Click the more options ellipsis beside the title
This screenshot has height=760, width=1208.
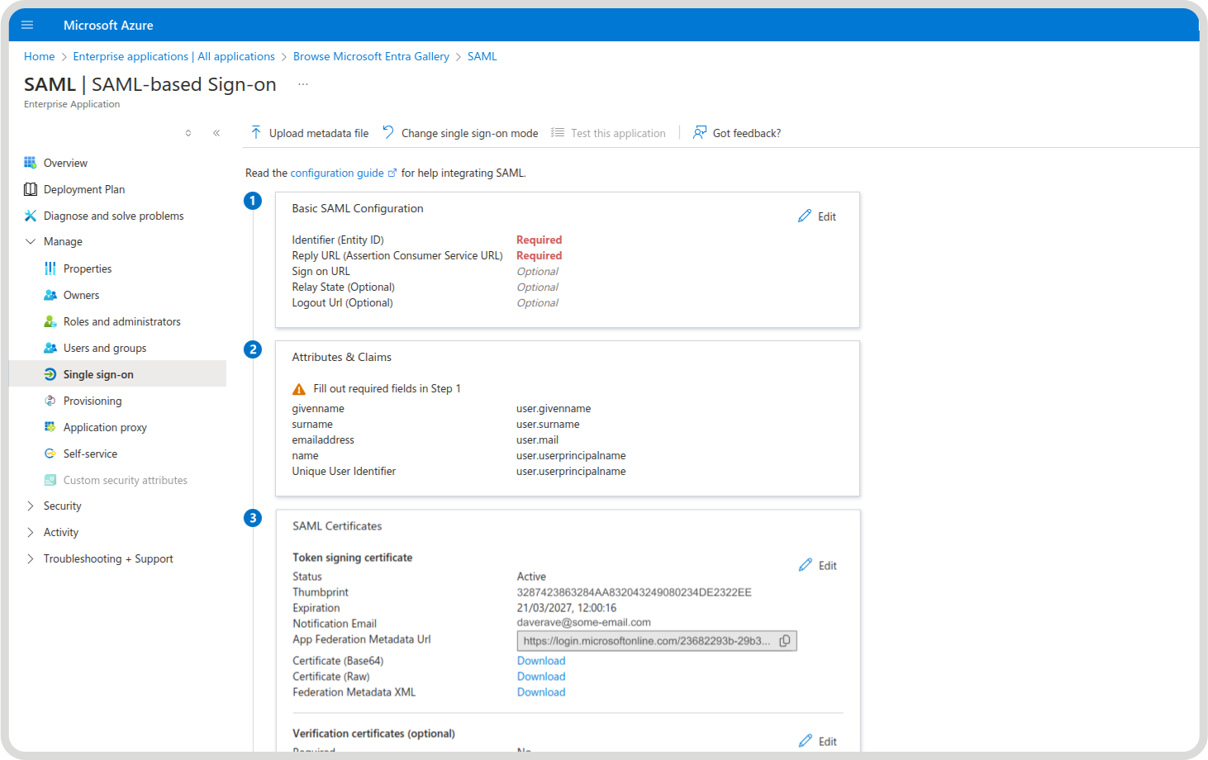pyautogui.click(x=303, y=84)
